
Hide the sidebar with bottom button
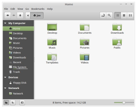coord(22,103)
